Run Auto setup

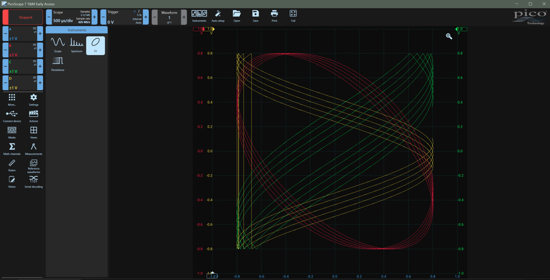coord(218,16)
